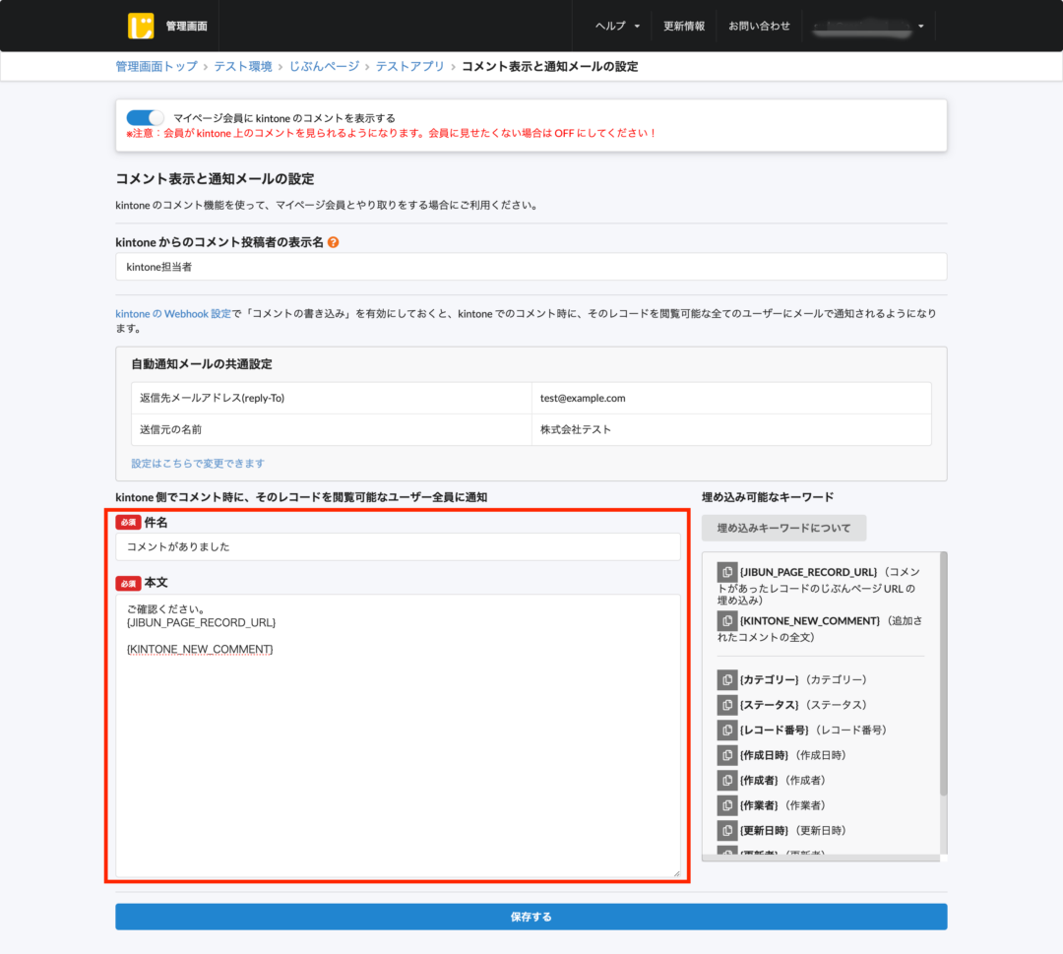
Task: Click the 埋め込みキーワードについて button
Action: pyautogui.click(x=783, y=528)
